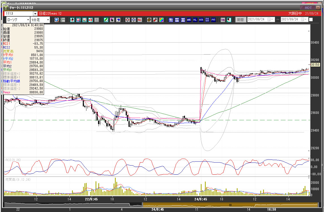This screenshot has height=212, width=324.
Task: Open the start date calendar dropdown
Action: (271, 19)
